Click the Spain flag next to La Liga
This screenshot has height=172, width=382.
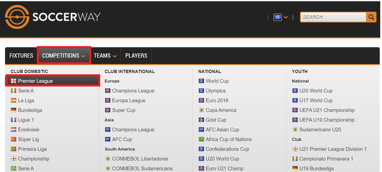pyautogui.click(x=13, y=101)
